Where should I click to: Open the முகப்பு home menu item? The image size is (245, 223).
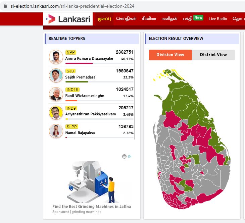tap(104, 19)
